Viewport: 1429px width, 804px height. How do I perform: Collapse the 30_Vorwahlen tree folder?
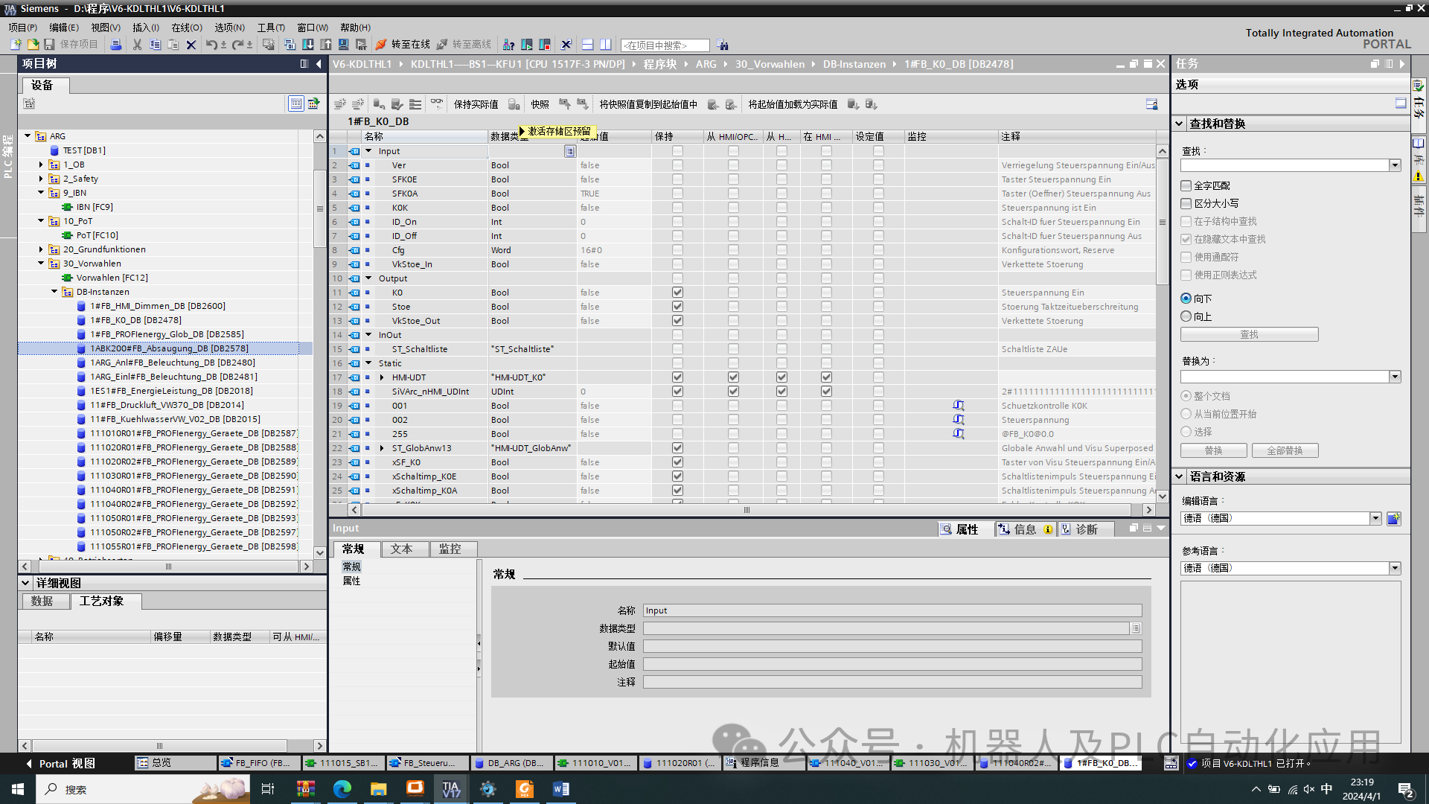click(41, 264)
